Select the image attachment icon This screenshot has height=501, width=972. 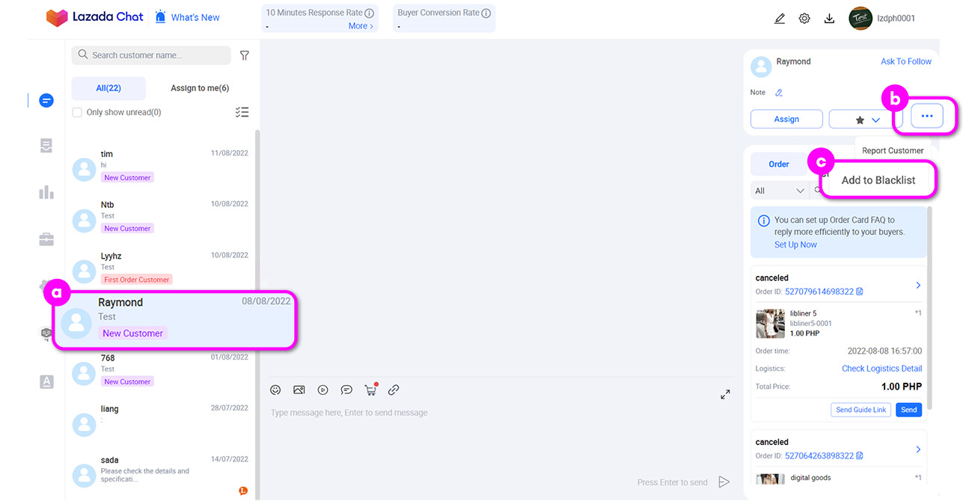point(299,390)
